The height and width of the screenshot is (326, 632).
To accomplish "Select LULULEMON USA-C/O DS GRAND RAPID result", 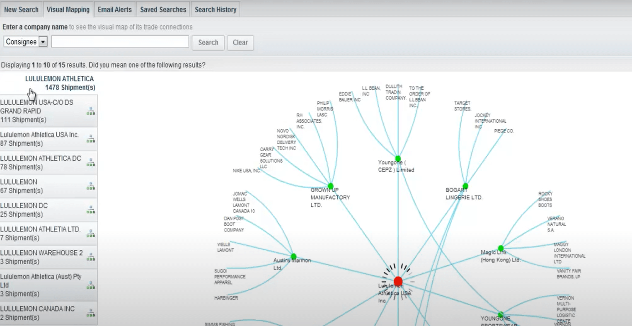I will pos(48,111).
